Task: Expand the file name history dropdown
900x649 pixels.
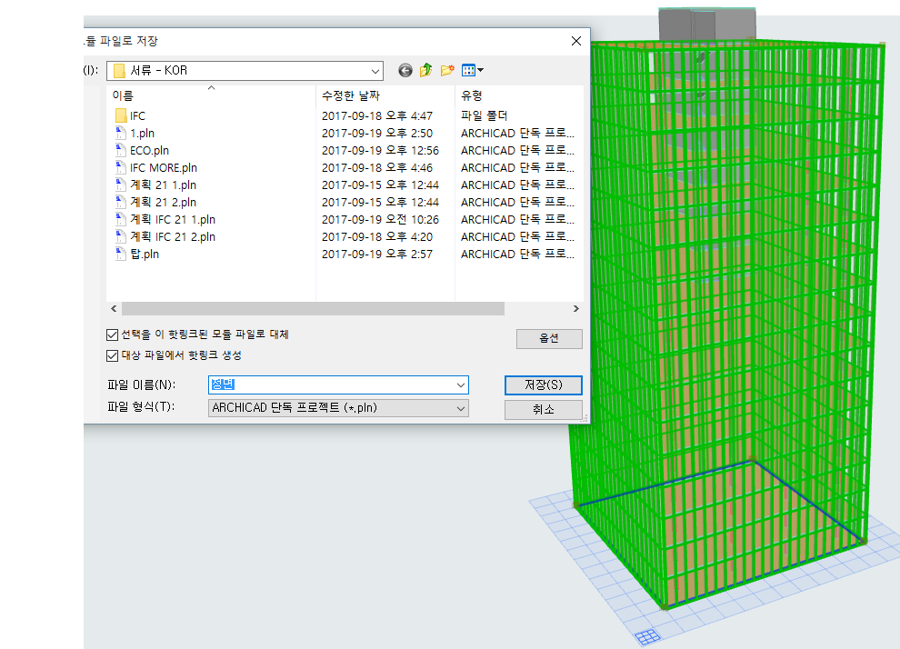Action: [460, 385]
